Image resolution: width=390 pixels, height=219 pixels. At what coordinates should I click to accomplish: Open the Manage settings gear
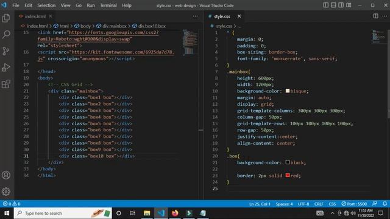point(6,192)
